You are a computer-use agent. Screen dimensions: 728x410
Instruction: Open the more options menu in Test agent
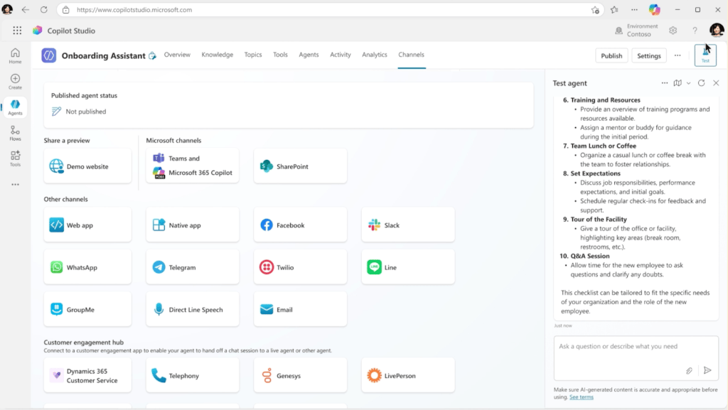665,83
